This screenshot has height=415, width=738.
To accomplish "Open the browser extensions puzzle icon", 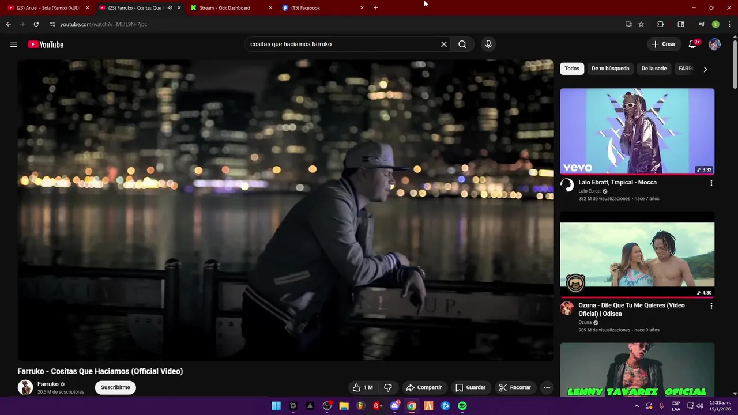I will tap(661, 24).
